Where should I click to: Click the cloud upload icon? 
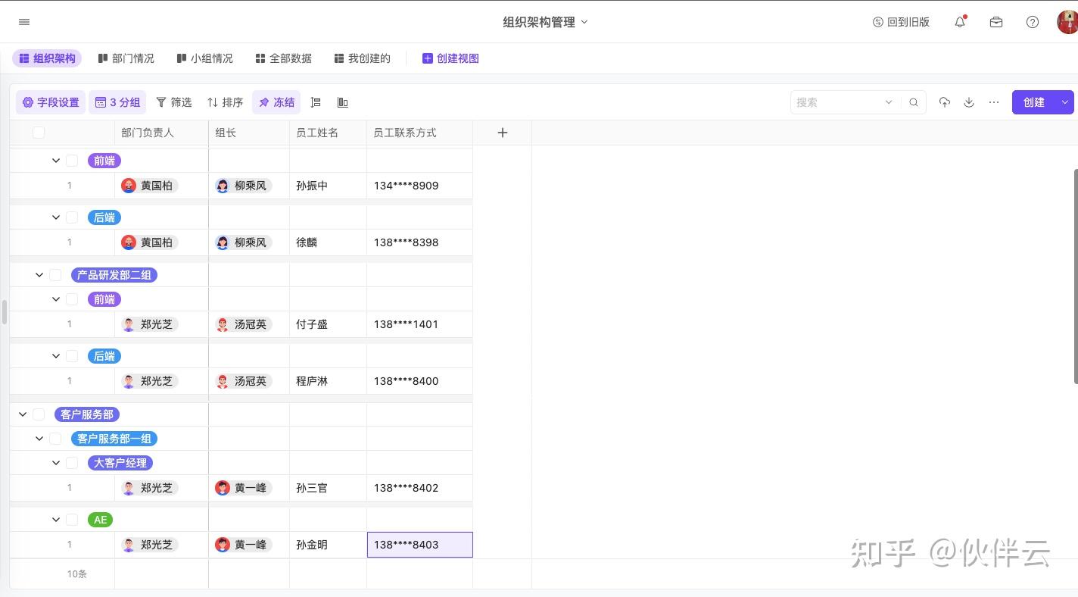944,102
